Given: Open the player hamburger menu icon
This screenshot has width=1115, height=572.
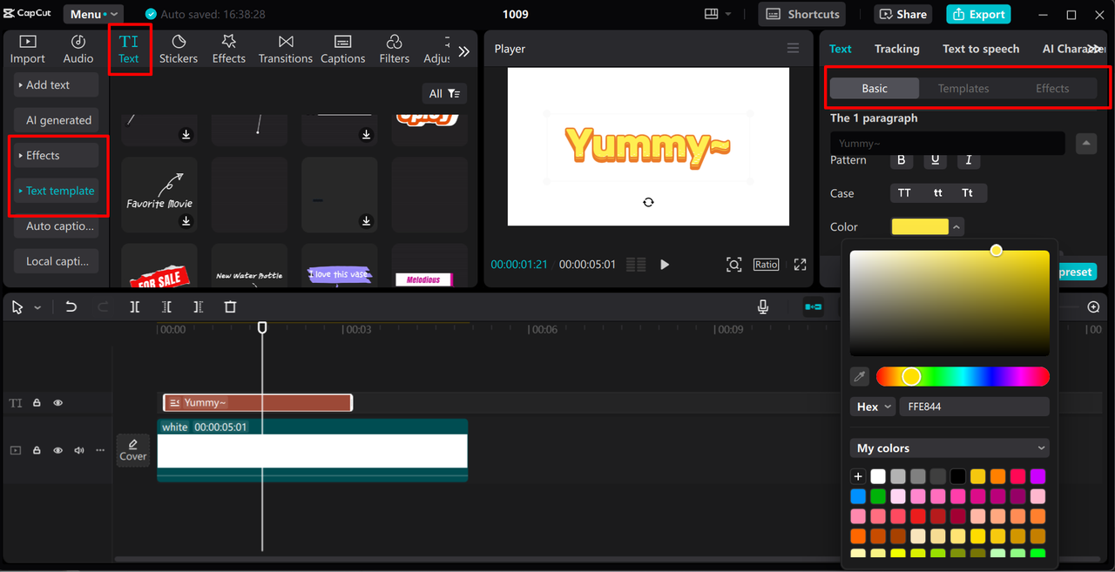Looking at the screenshot, I should click(793, 49).
